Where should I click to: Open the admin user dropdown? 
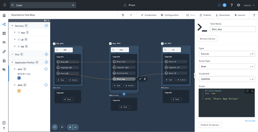[249, 6]
